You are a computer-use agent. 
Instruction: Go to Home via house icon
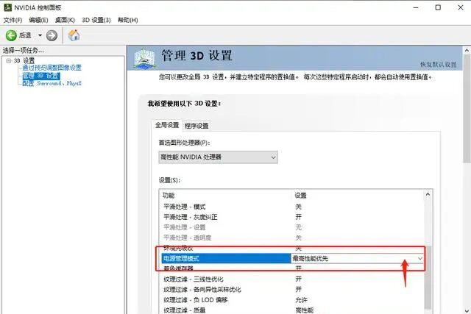pyautogui.click(x=74, y=35)
